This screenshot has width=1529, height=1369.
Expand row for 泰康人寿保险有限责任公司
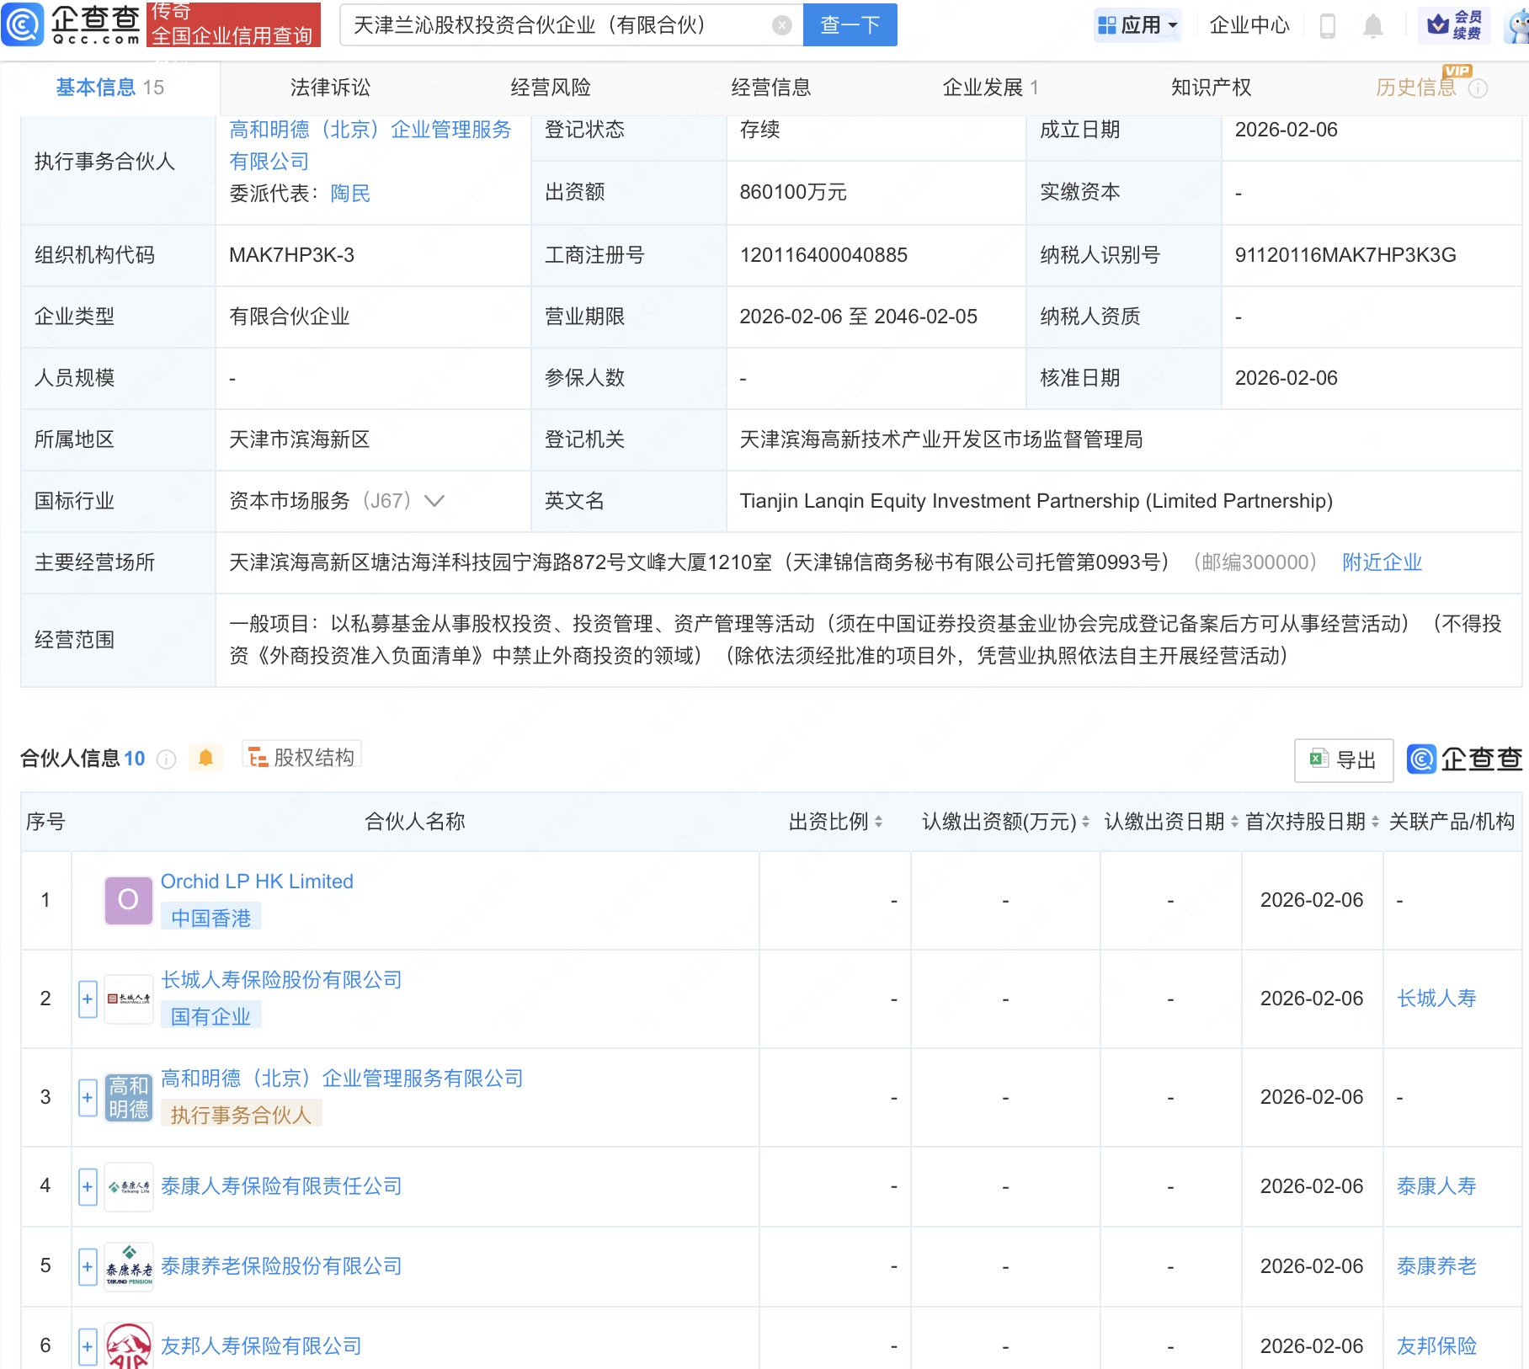88,1186
